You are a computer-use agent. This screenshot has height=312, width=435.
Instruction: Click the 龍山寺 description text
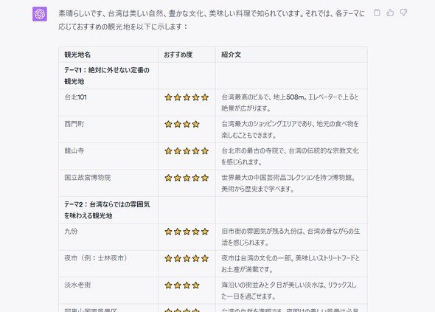(x=290, y=156)
